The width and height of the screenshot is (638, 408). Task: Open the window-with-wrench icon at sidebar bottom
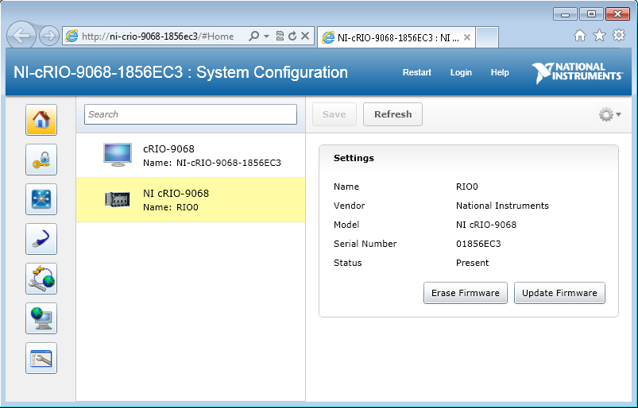pos(41,358)
